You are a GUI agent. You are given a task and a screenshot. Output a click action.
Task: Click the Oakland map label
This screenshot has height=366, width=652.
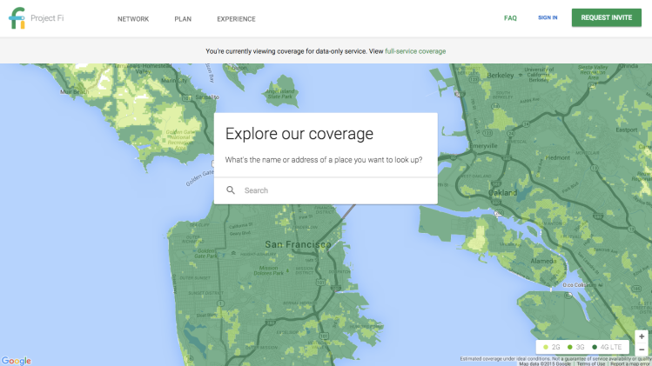[x=502, y=193]
